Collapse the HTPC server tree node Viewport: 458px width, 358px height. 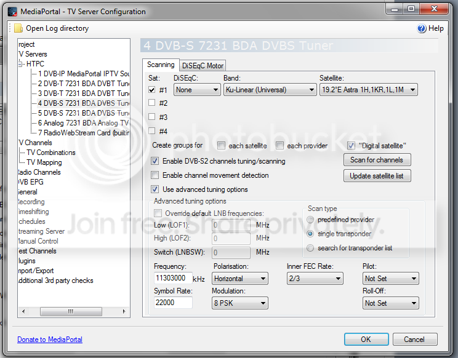20,63
